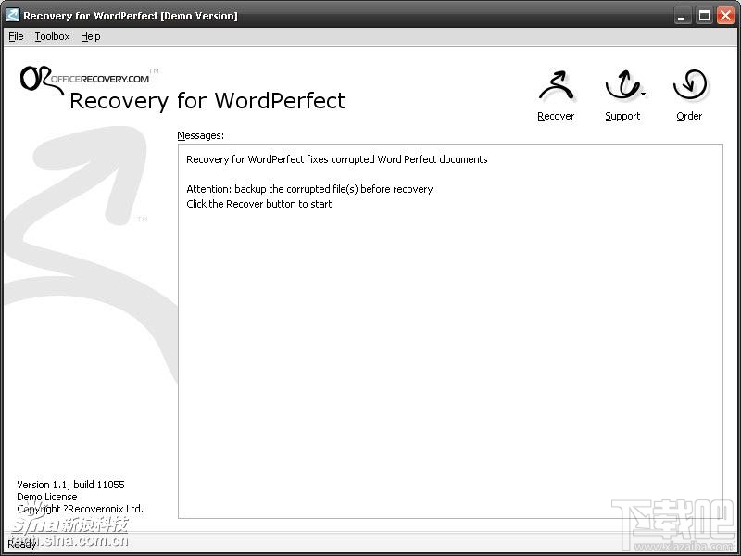The height and width of the screenshot is (556, 741).
Task: Open the File menu
Action: (16, 36)
